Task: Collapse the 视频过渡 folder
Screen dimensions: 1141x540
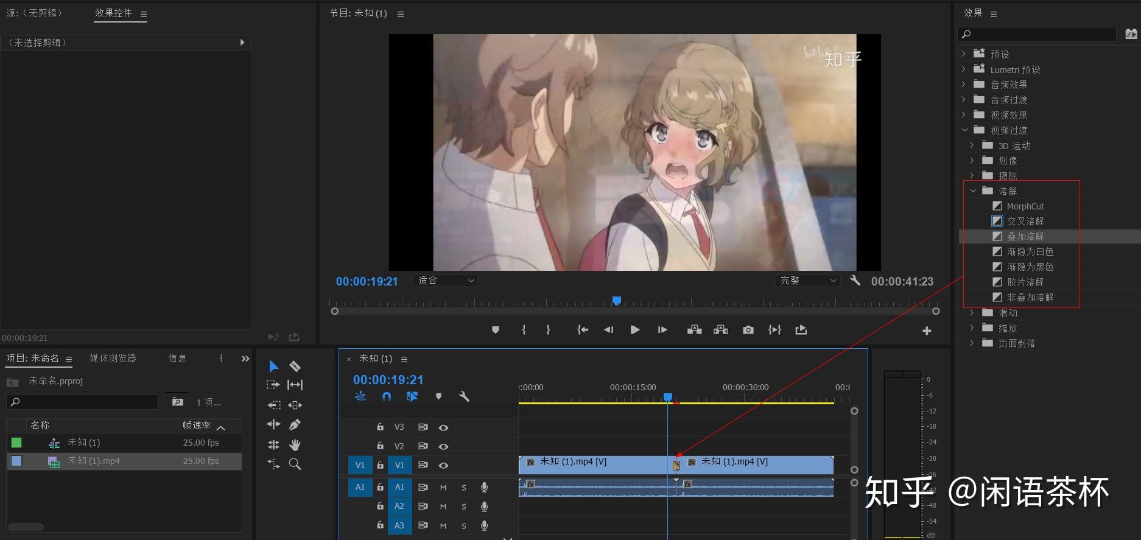Action: pos(964,130)
